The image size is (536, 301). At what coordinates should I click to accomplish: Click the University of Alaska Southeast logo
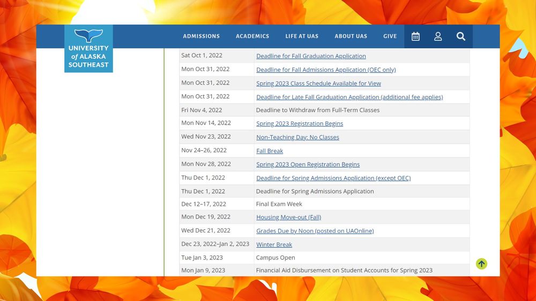(x=88, y=49)
